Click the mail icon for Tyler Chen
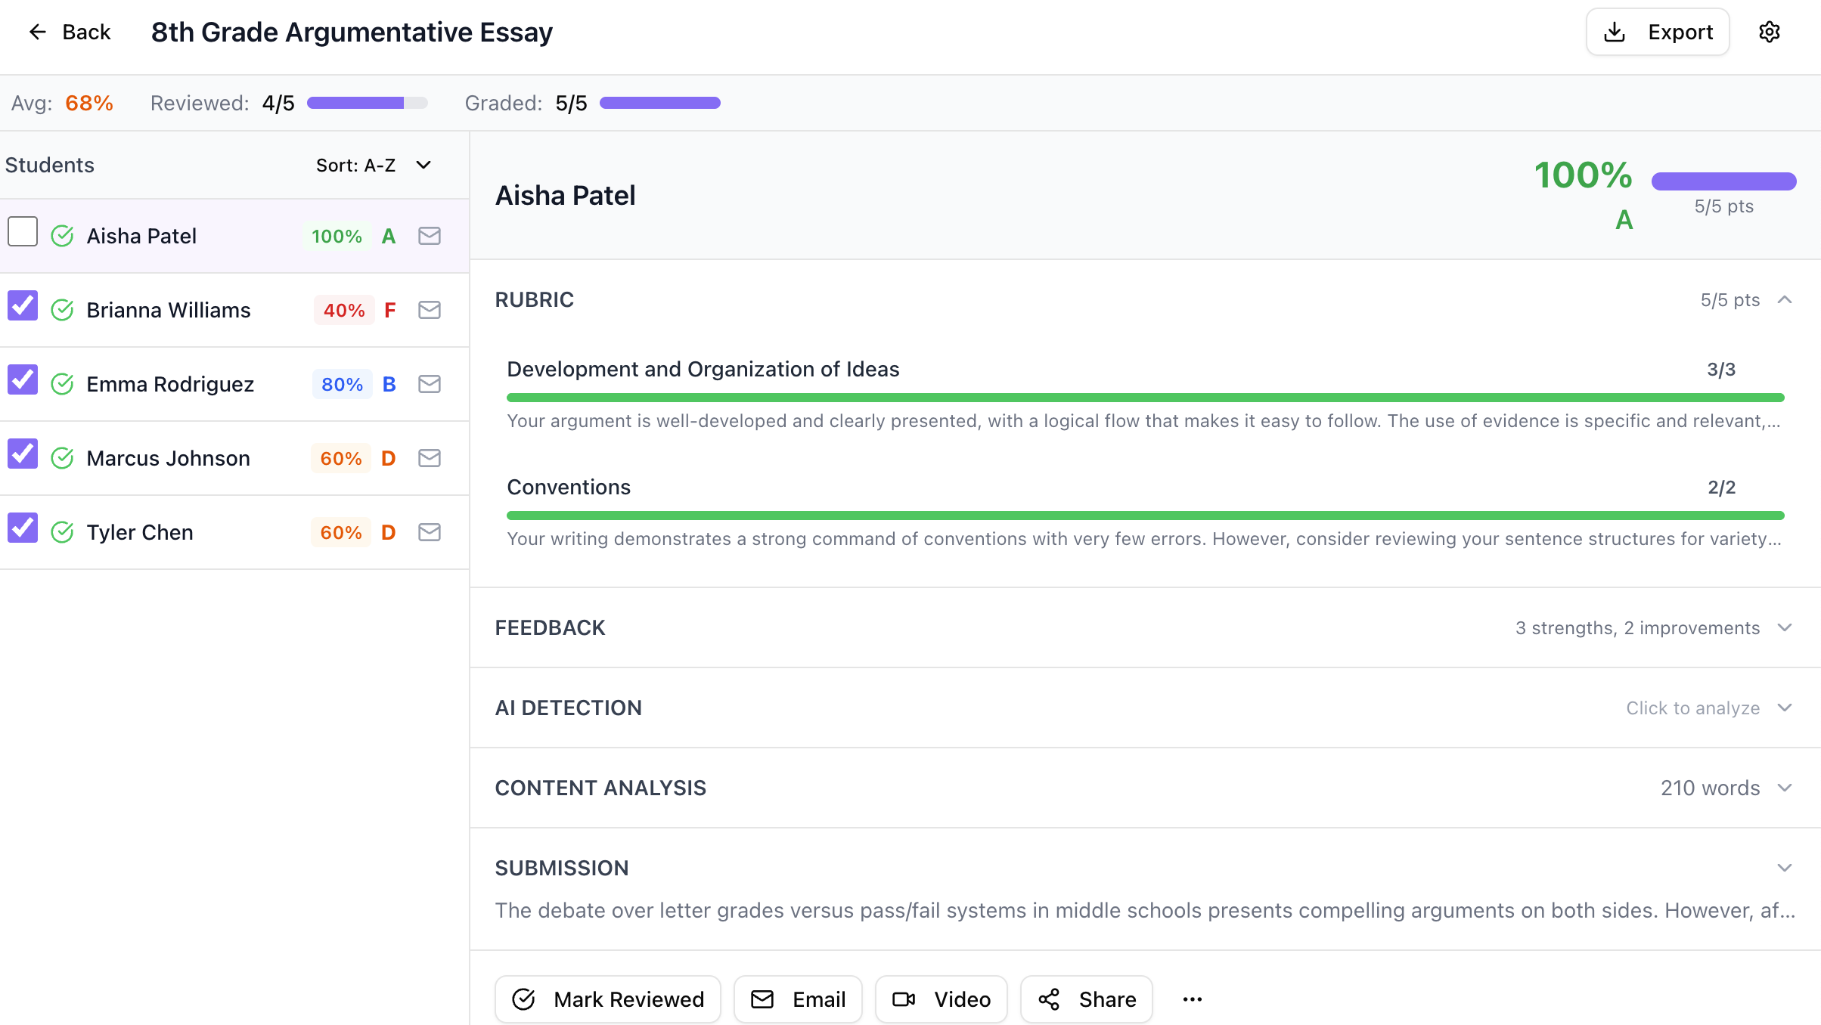 [x=430, y=532]
